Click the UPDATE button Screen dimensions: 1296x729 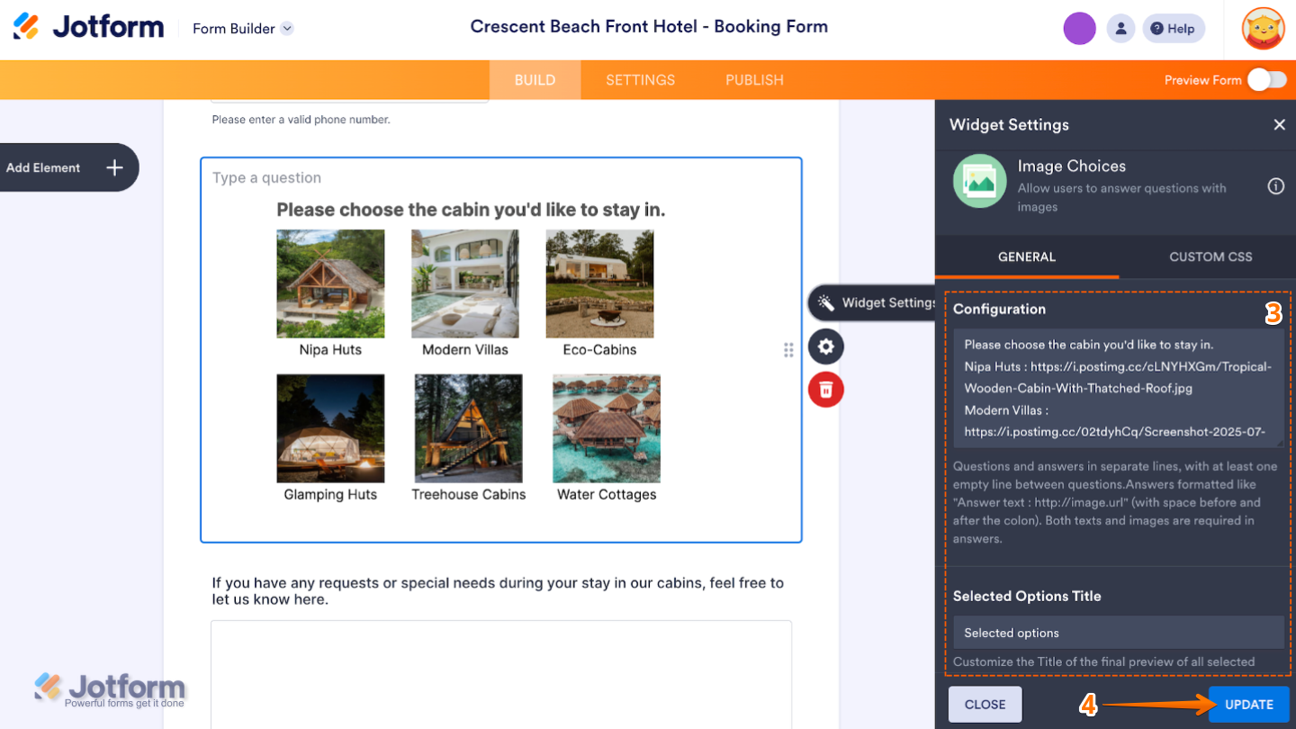[x=1249, y=704]
